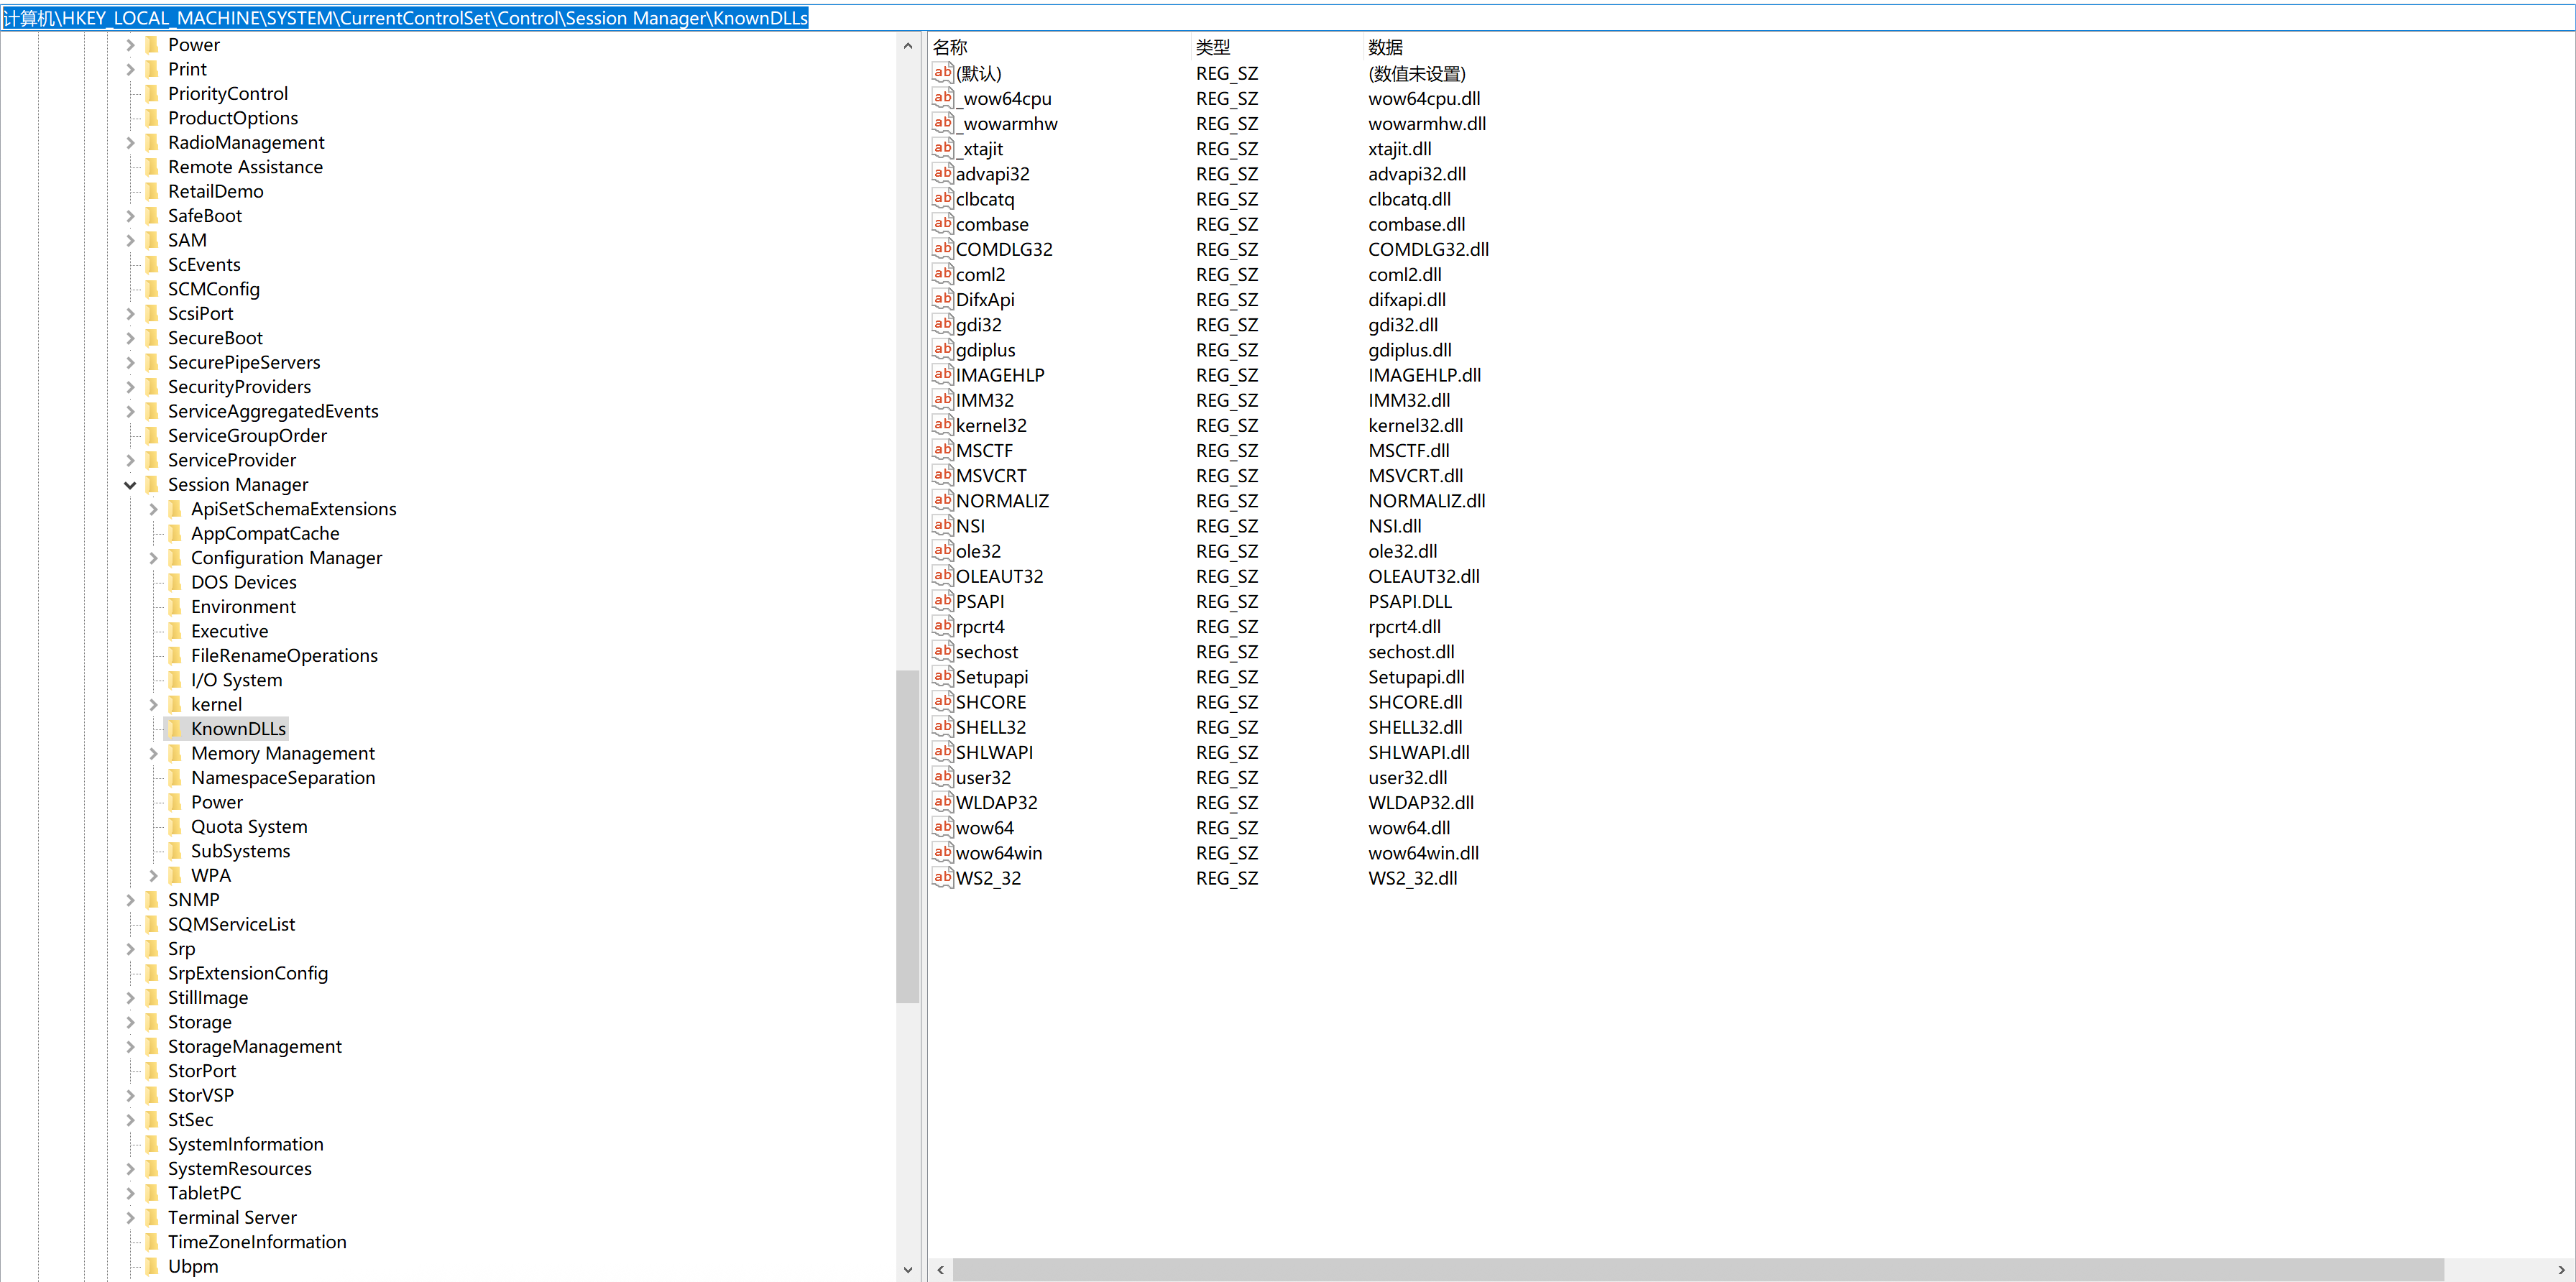Select the Environment registry key
The width and height of the screenshot is (2576, 1282).
[x=243, y=607]
